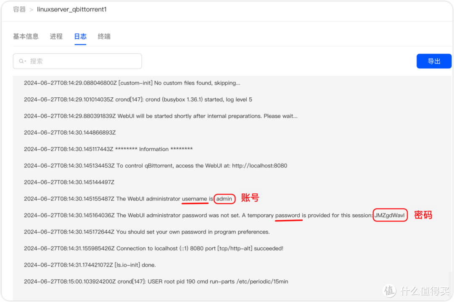Focus the 搜索 log search field
The width and height of the screenshot is (454, 302).
[77, 61]
